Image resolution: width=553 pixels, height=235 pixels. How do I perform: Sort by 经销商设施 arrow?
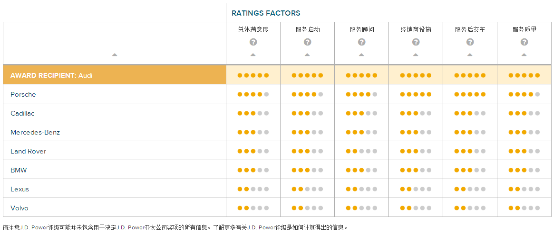(416, 55)
